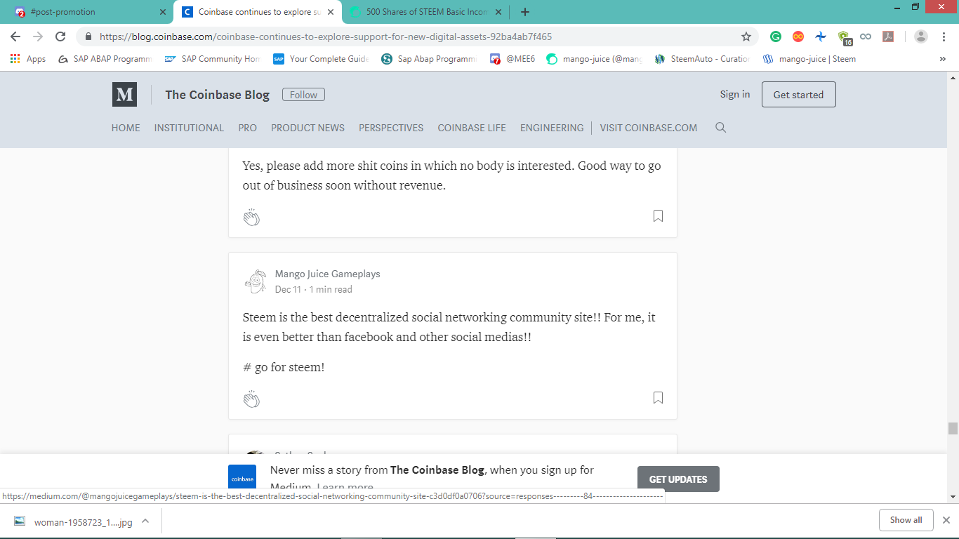This screenshot has width=959, height=539.
Task: Open the PRODUCT NEWS nav item
Action: (307, 128)
